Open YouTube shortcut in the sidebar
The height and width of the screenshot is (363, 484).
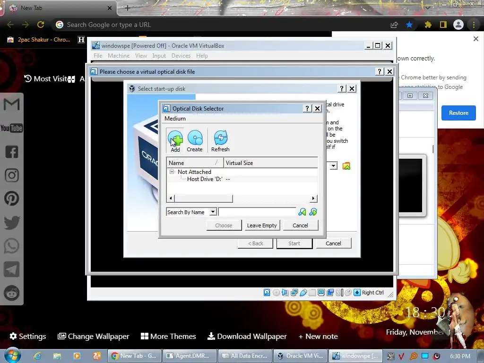click(x=11, y=128)
